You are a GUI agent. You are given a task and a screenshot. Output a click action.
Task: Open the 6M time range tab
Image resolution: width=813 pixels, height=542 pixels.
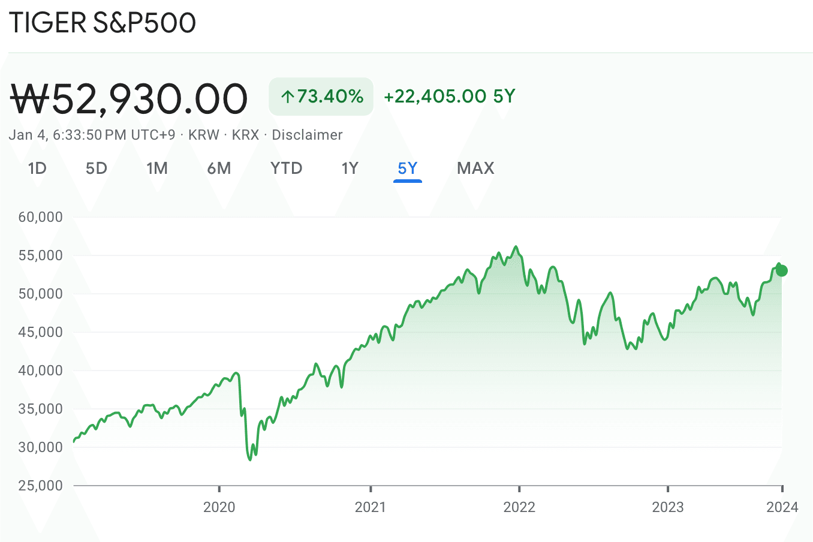219,168
